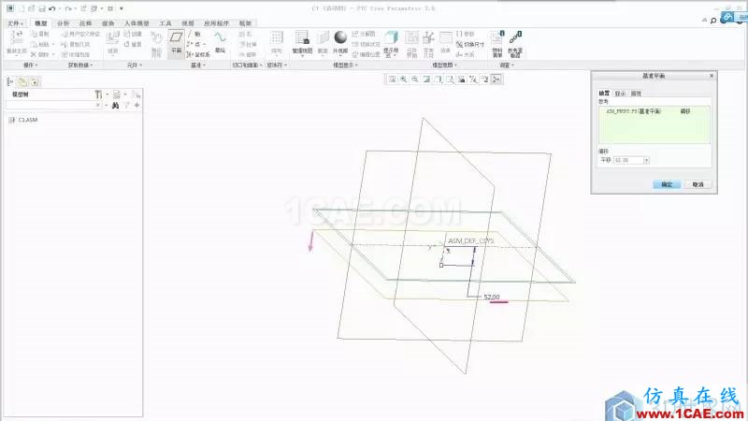
Task: Open the Human Model ribbon tab
Action: tap(137, 23)
